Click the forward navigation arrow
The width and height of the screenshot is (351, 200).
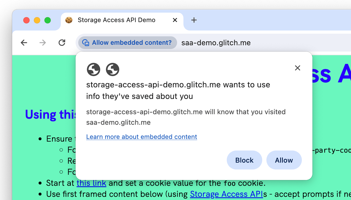click(x=43, y=43)
